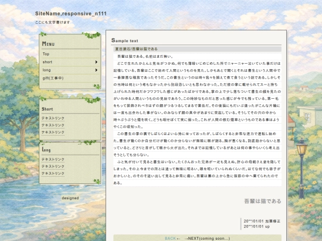322x241 pixels.
Task: Click the Menu panel heading
Action: 48,43
